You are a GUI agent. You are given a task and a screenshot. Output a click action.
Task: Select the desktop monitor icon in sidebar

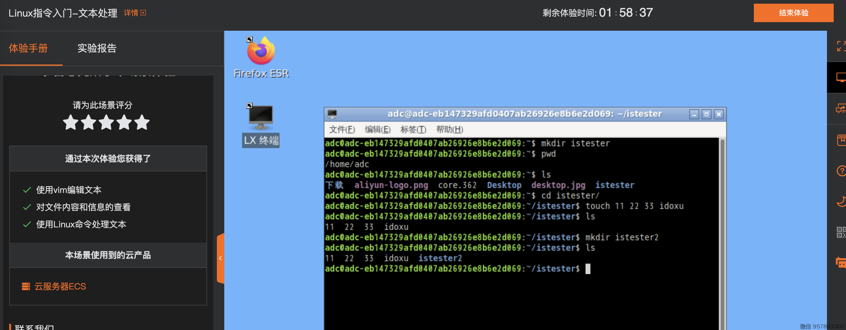pos(841,77)
